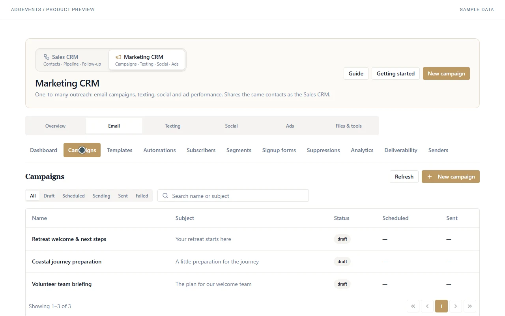The image size is (505, 316).
Task: Go to the email Dashboard sub-tab
Action: (x=43, y=150)
